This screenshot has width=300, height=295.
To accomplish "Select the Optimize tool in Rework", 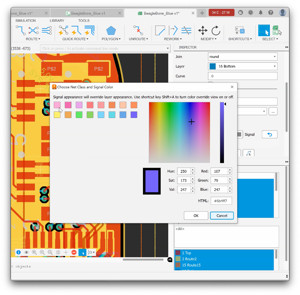I will 186,30.
